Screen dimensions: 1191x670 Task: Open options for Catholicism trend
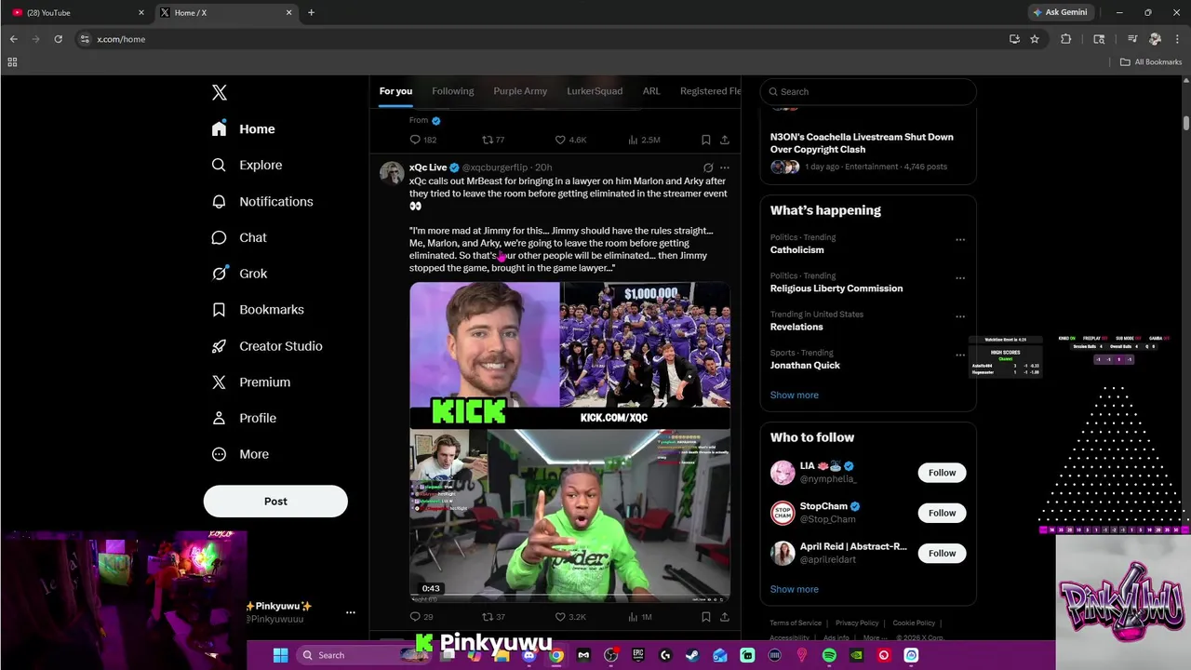point(960,239)
